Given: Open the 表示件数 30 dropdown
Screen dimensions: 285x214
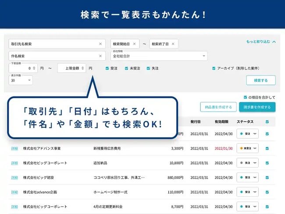Looking at the screenshot, I should point(21,81).
